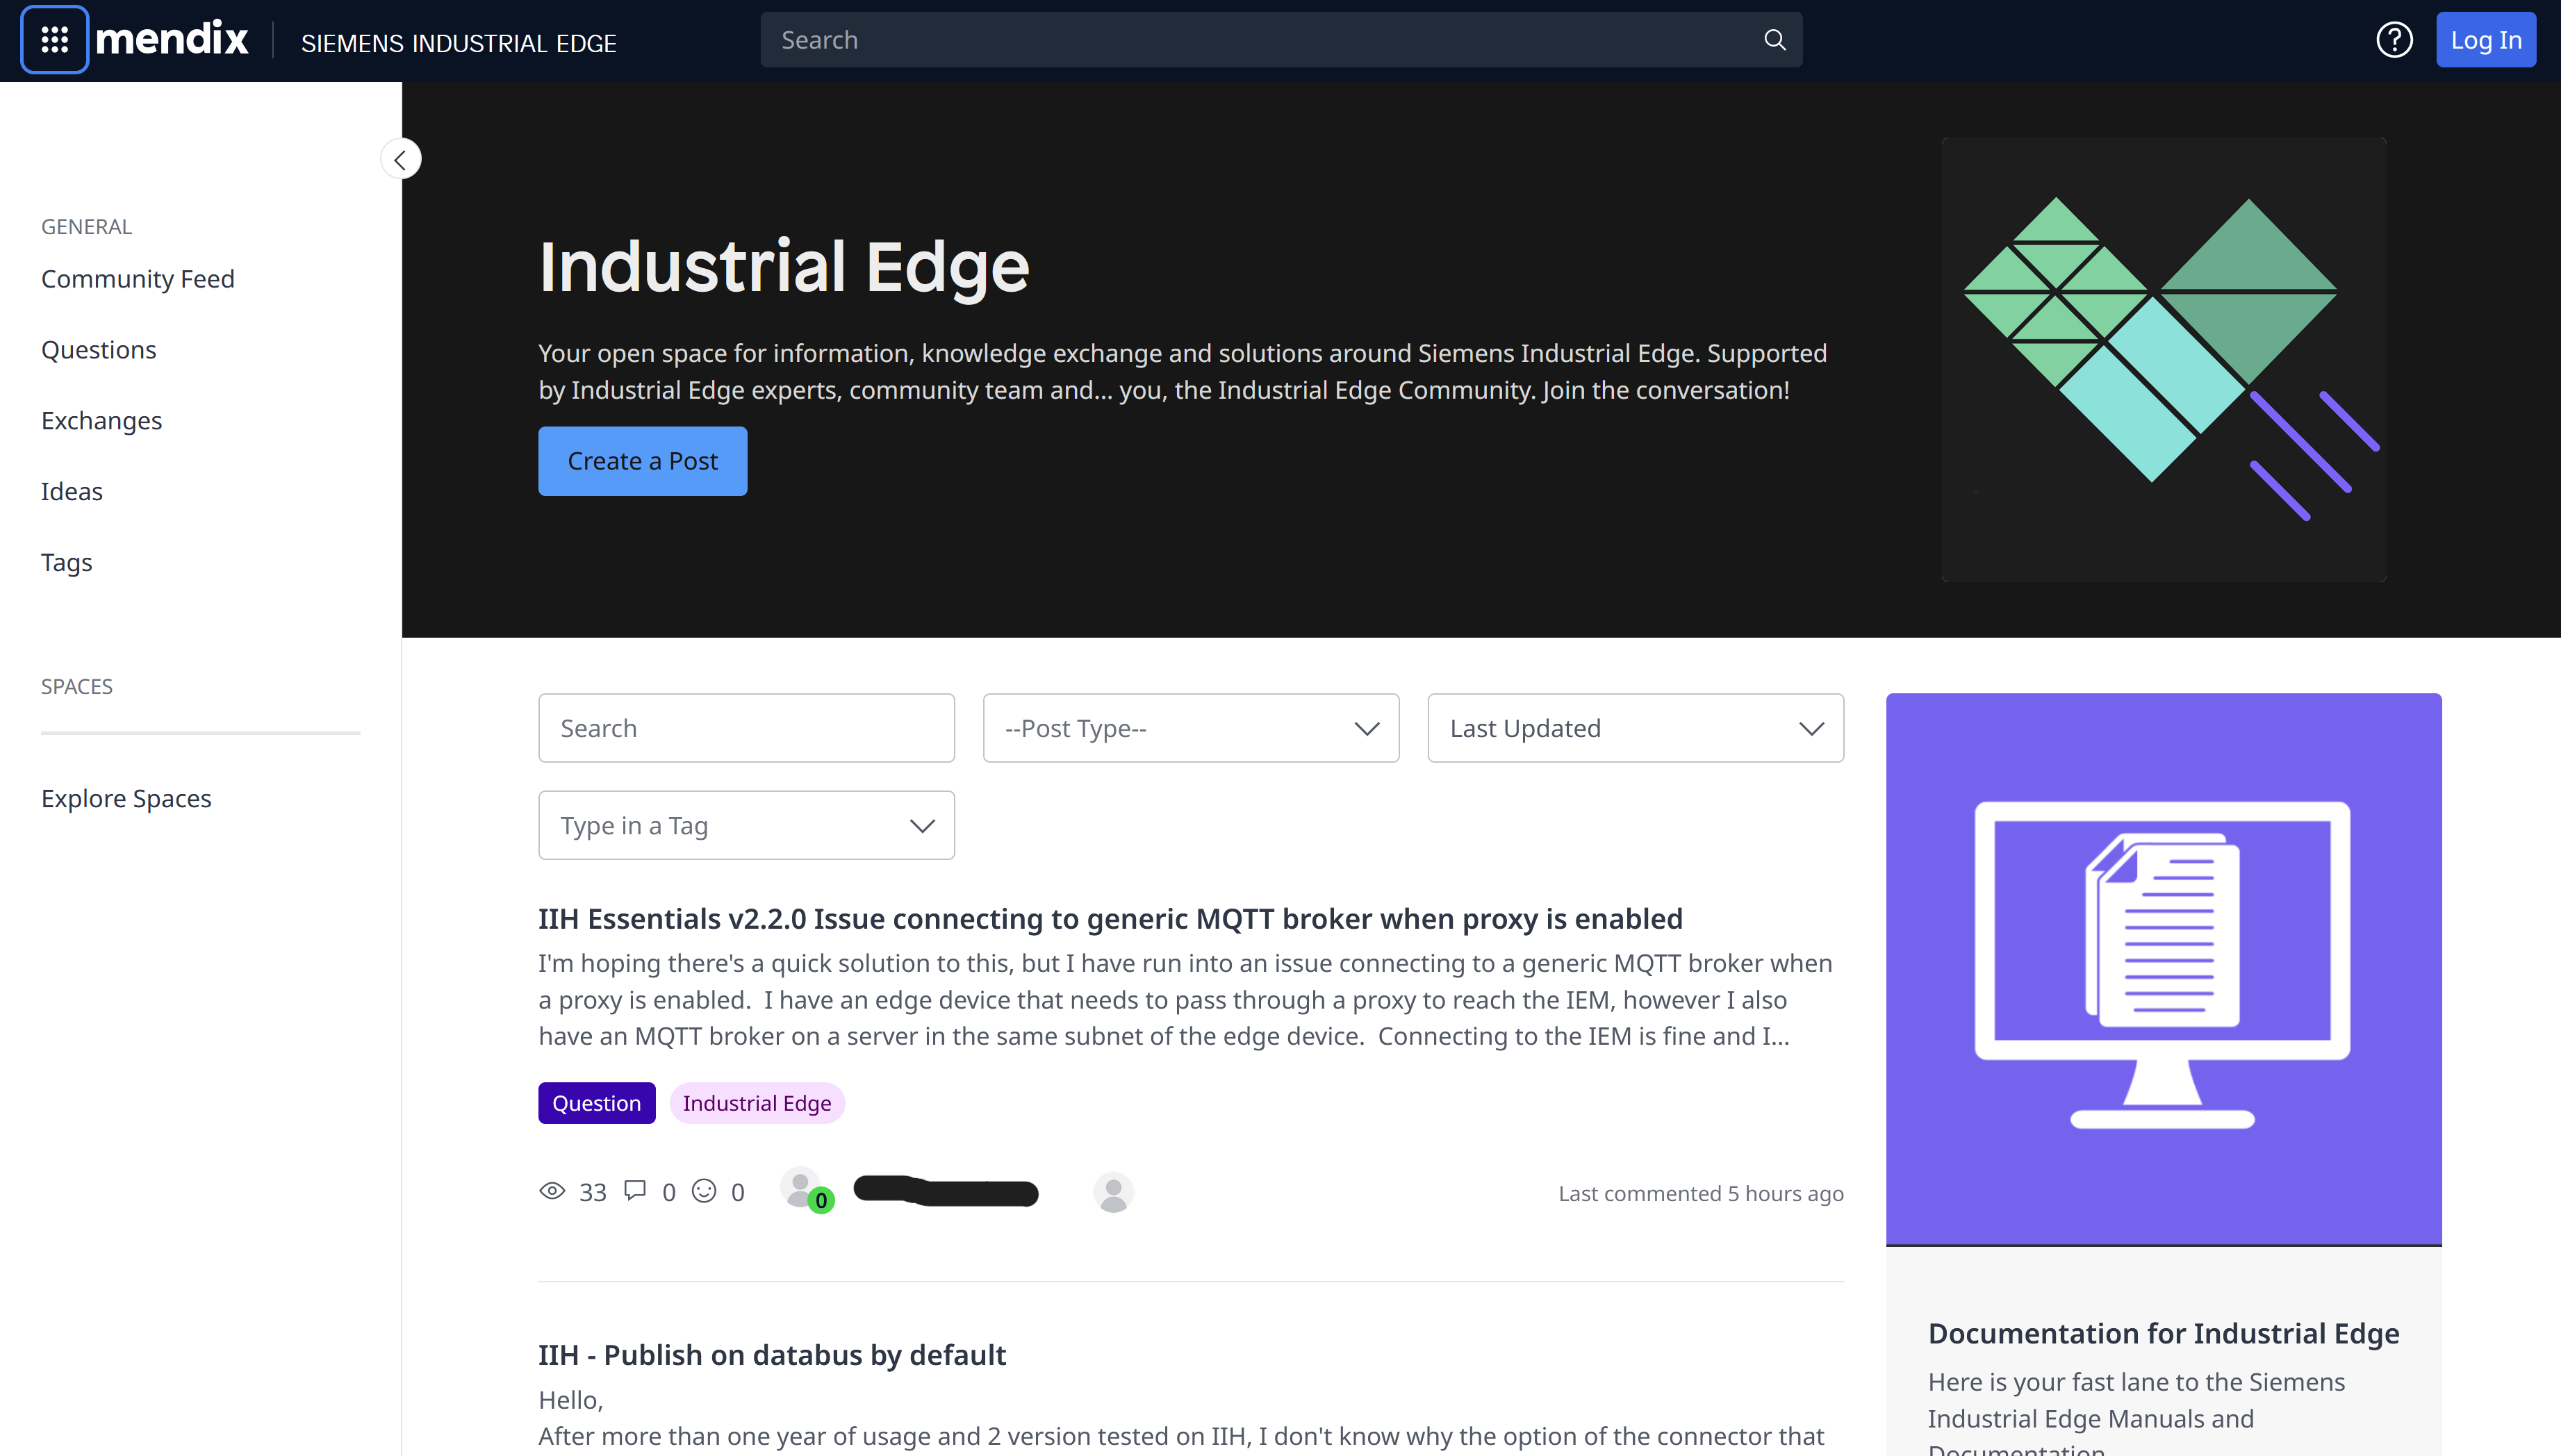Click the redacted author name on MQTT post

click(x=946, y=1191)
